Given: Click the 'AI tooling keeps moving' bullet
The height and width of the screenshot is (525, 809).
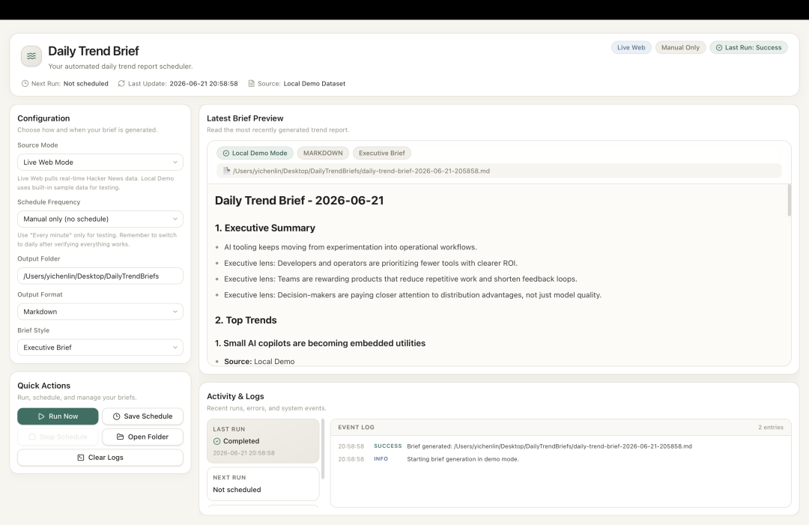Looking at the screenshot, I should (x=351, y=247).
